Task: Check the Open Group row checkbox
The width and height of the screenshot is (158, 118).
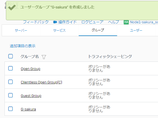Action: coord(10,68)
